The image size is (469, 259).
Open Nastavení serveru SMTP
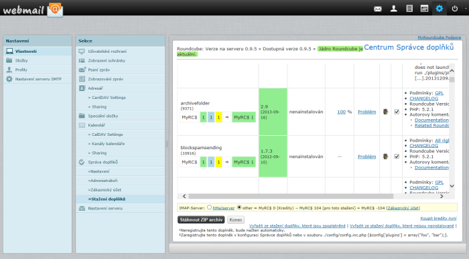38,79
